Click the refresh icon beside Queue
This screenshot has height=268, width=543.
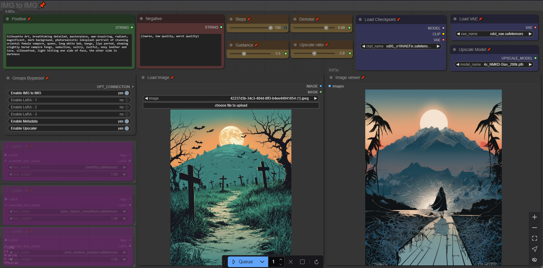(316, 262)
